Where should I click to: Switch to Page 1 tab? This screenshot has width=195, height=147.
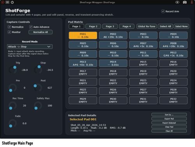(76, 26)
